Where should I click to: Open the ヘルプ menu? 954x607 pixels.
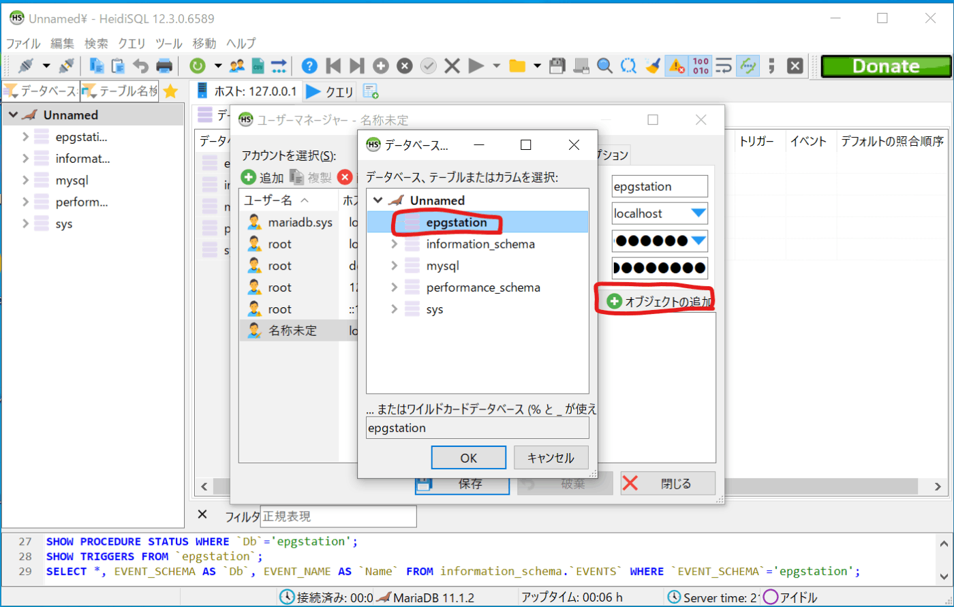(x=241, y=44)
